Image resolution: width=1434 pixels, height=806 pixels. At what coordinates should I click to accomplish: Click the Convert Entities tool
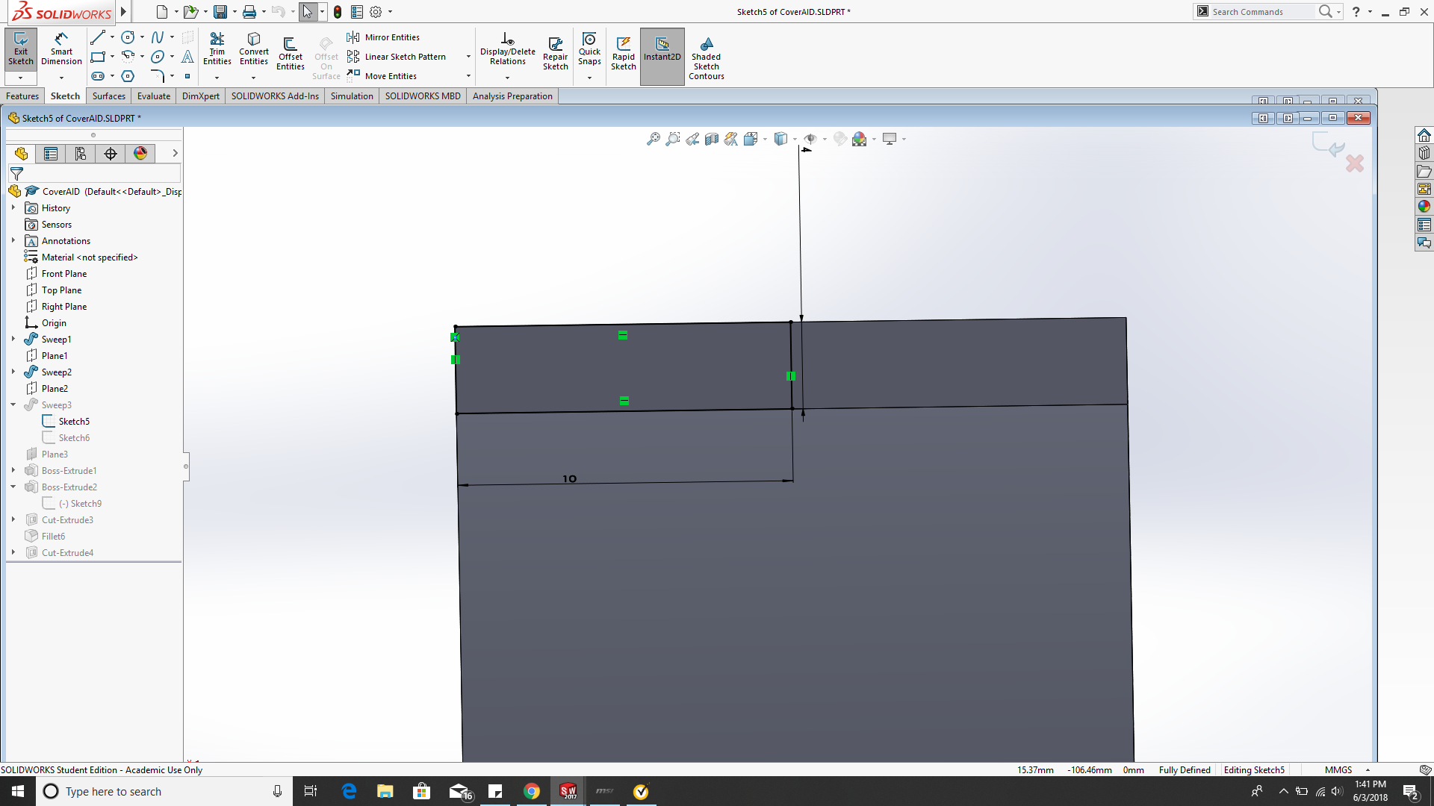(x=254, y=49)
